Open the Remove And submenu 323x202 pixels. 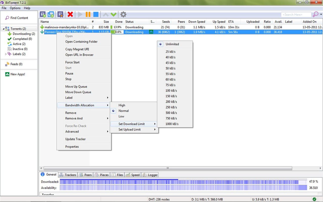pos(84,118)
